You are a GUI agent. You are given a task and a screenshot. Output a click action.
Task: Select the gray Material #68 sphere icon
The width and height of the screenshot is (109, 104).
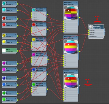tap(91, 27)
